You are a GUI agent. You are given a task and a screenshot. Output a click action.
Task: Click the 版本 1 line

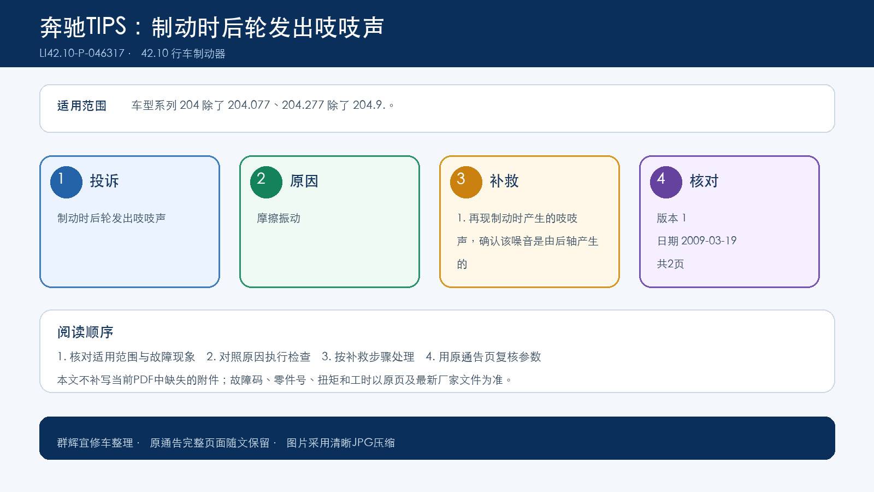671,218
